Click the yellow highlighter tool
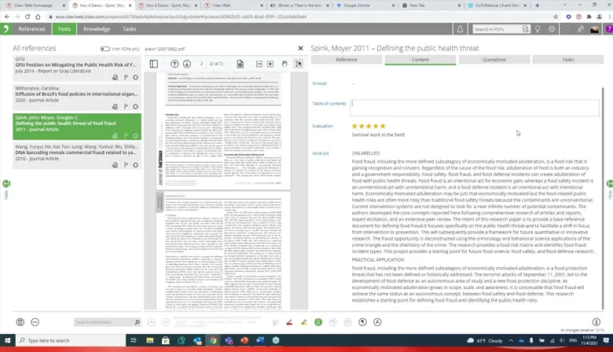 [304, 322]
